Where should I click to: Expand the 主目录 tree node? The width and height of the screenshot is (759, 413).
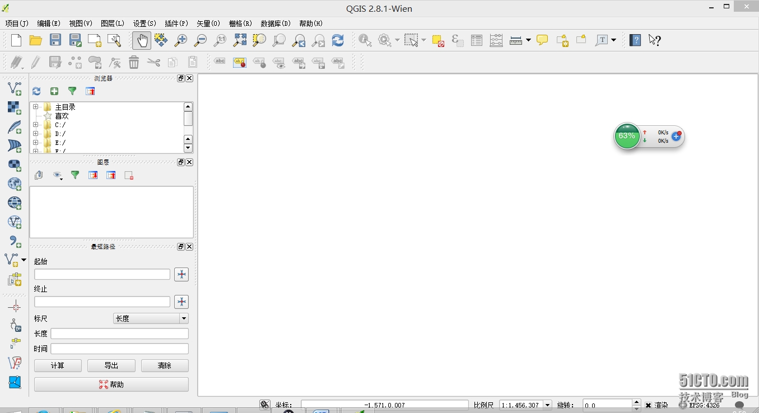click(36, 107)
